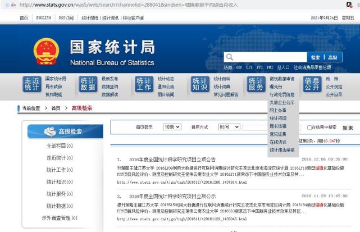Image resolution: width=360 pixels, height=232 pixels.
Task: Open the 统计微讯 link
Action: pos(111,17)
